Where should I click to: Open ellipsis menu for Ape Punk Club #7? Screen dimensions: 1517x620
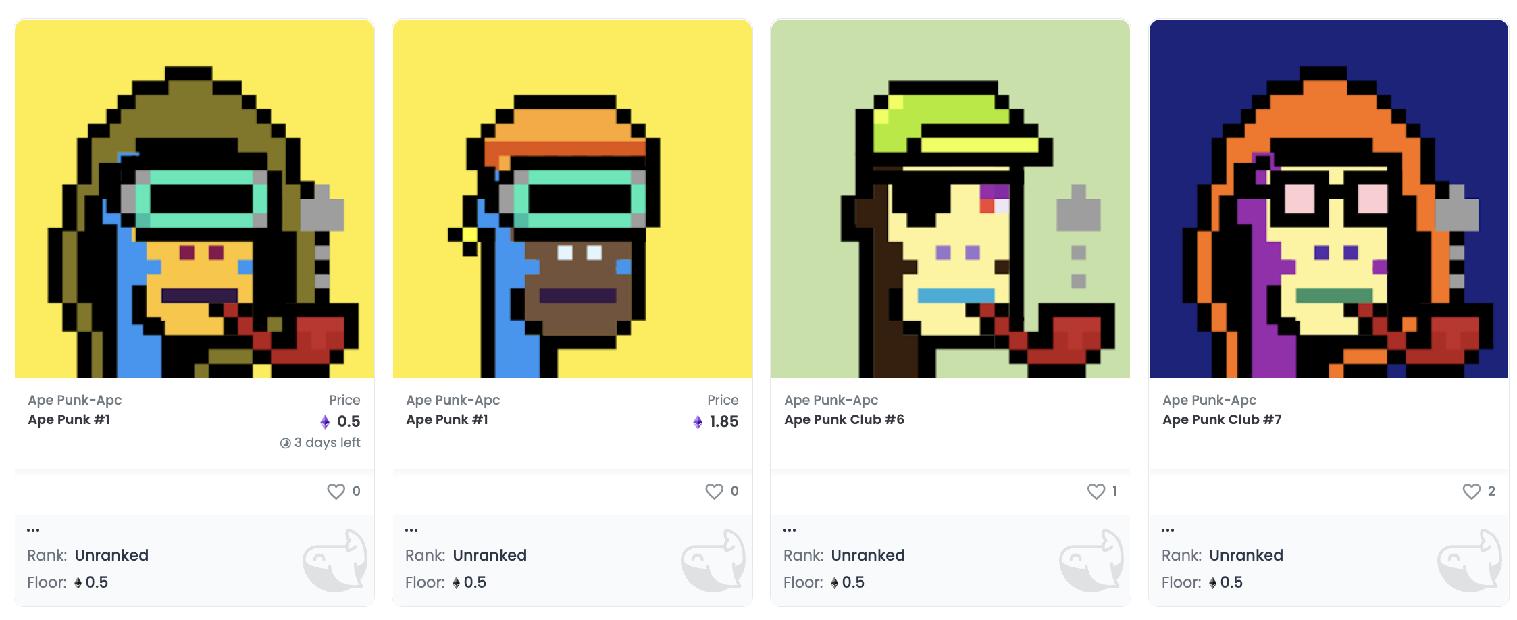tap(1168, 530)
